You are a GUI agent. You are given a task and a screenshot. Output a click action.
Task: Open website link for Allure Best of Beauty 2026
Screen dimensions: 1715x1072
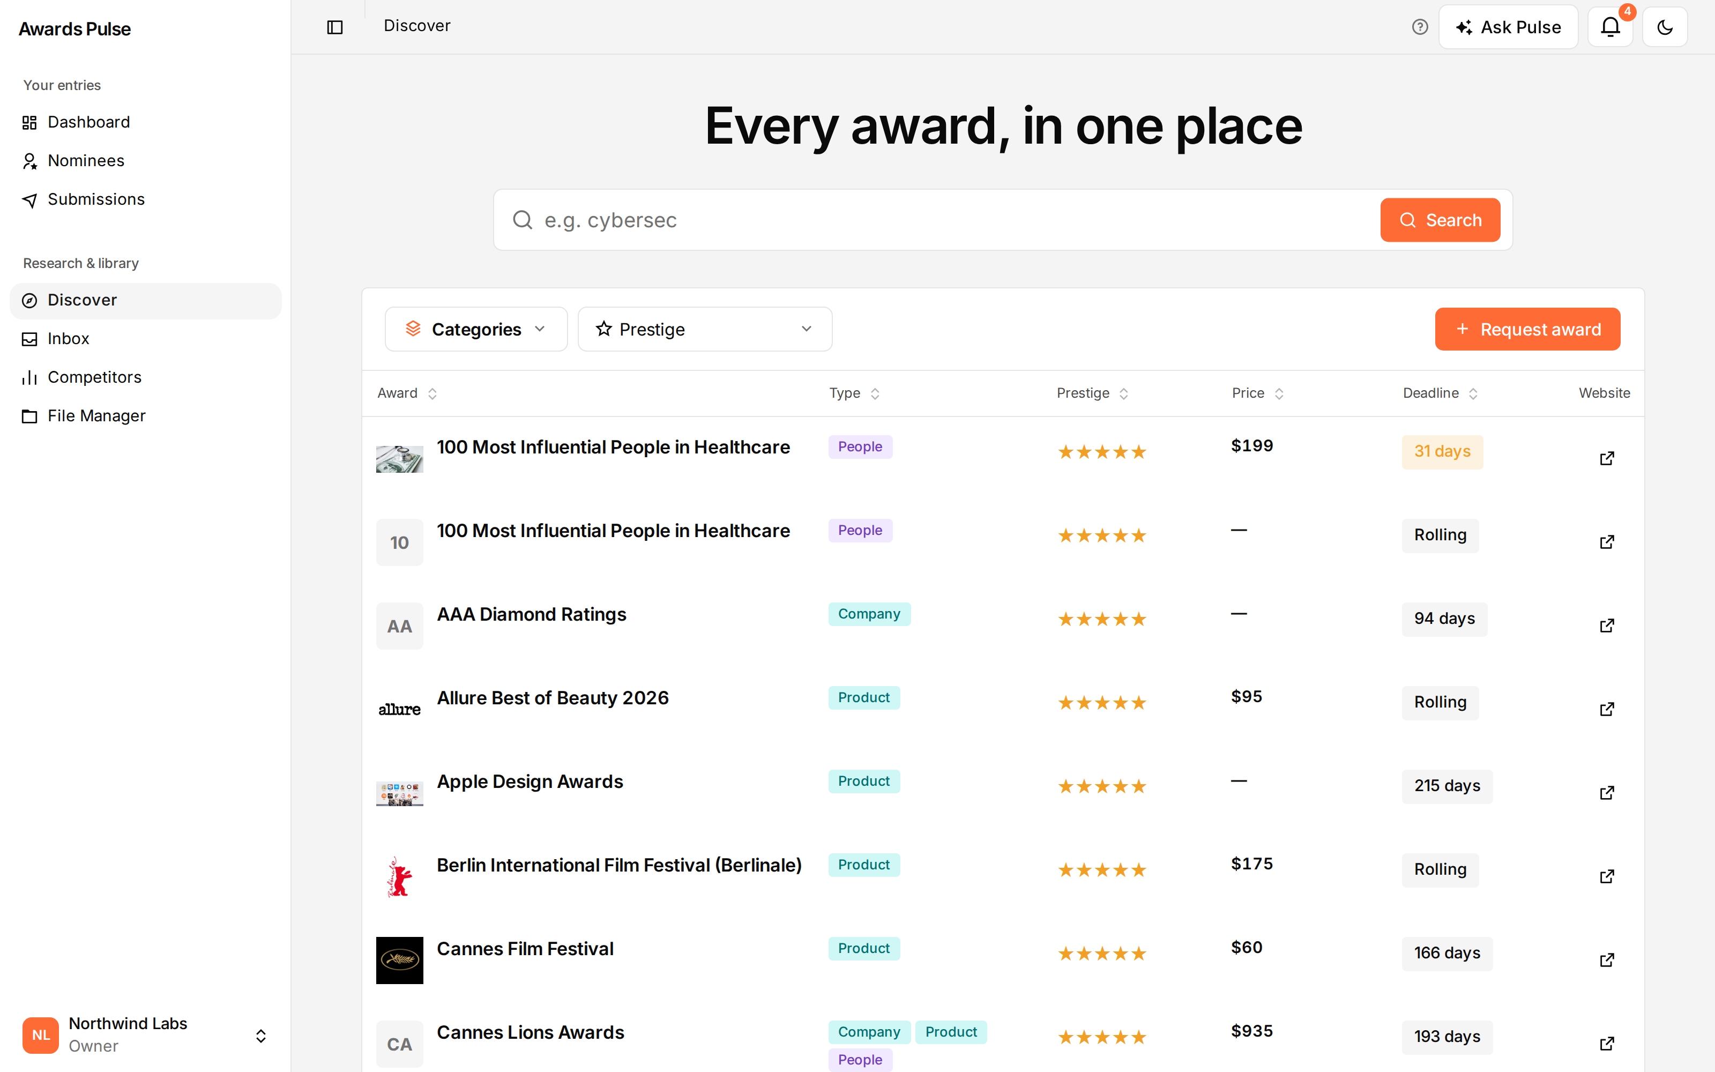1607,709
